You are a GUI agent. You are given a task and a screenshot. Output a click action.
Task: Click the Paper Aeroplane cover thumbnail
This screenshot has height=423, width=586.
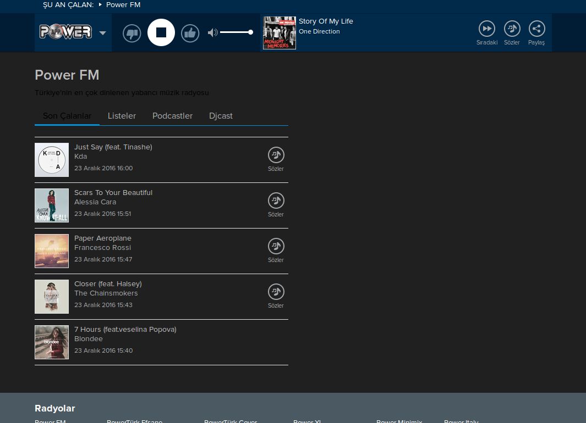[x=52, y=251]
